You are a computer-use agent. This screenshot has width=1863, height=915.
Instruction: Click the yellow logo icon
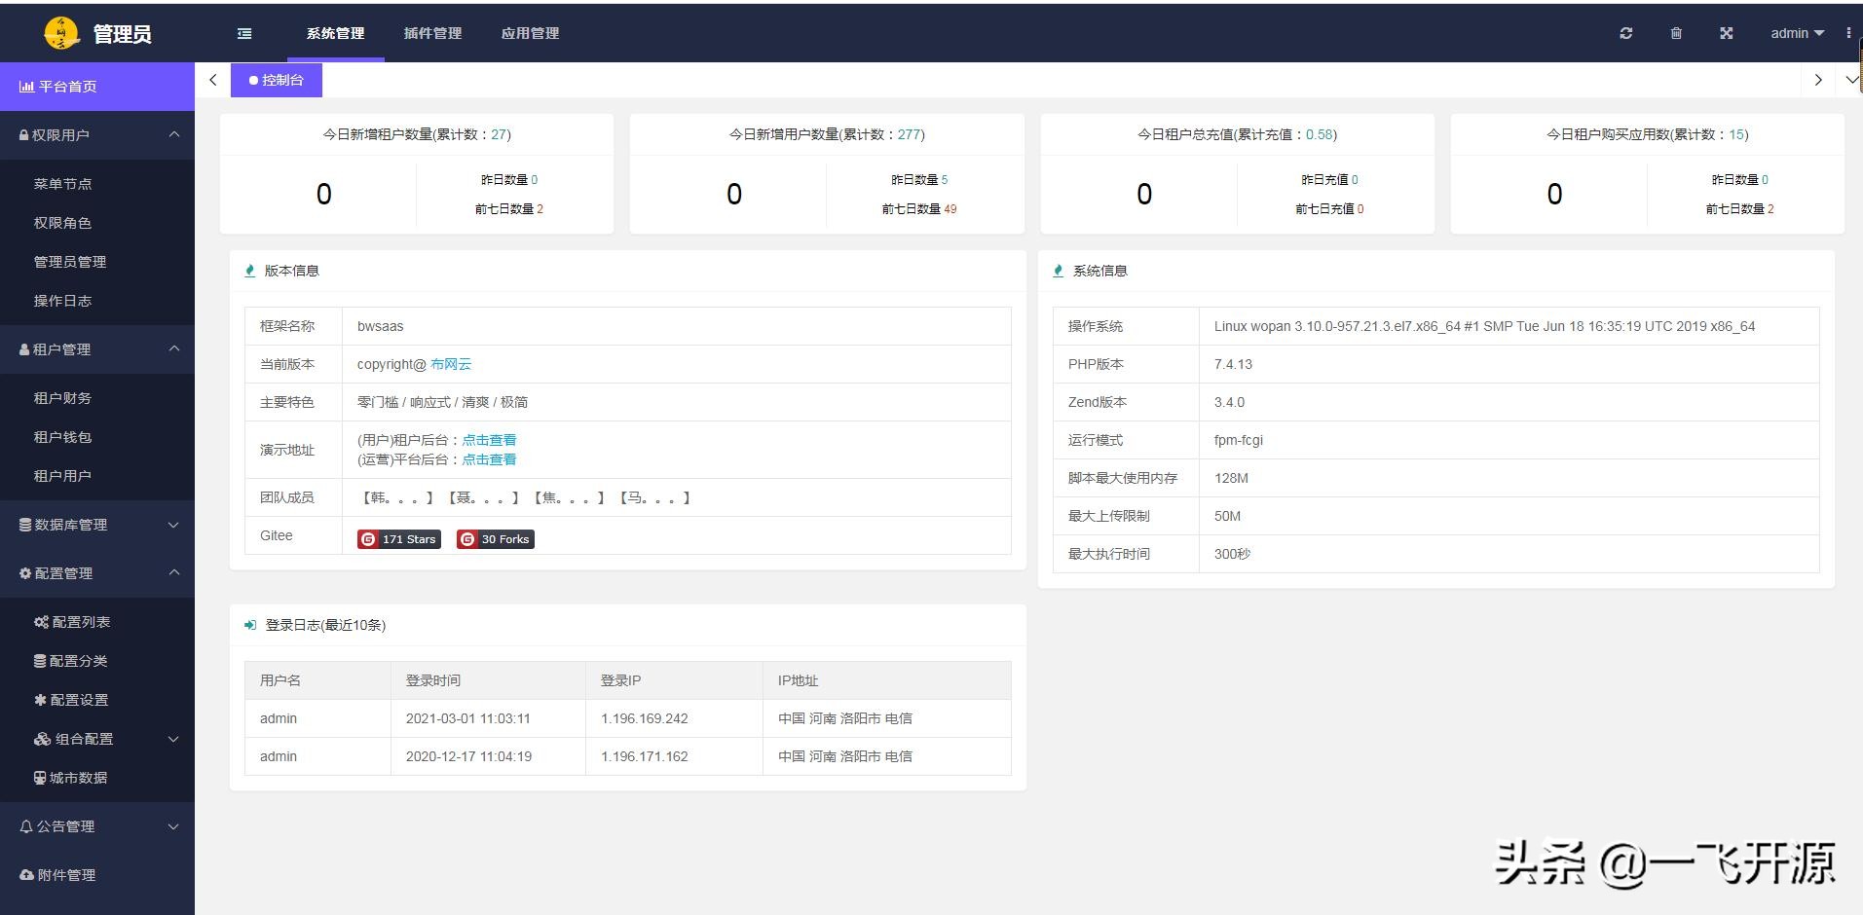click(x=62, y=33)
